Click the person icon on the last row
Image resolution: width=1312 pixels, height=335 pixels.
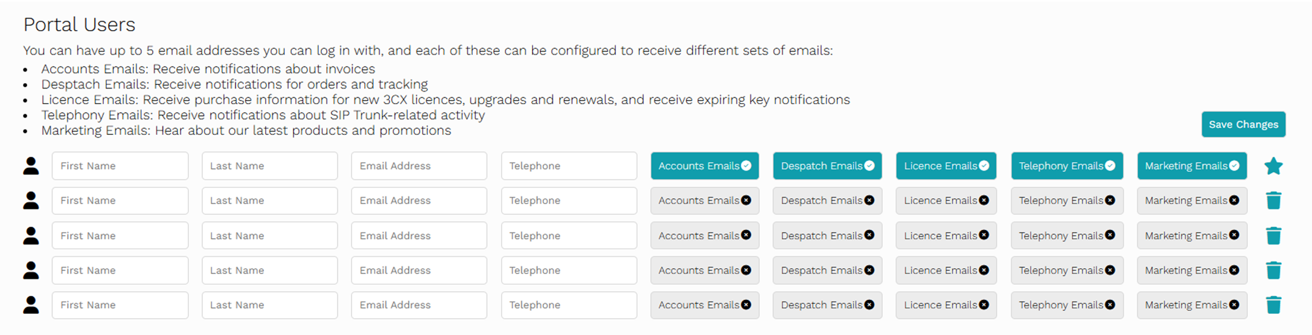coord(31,305)
